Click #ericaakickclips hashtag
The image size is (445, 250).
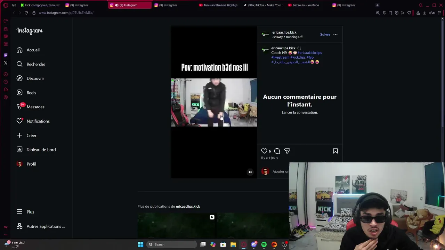(x=309, y=53)
